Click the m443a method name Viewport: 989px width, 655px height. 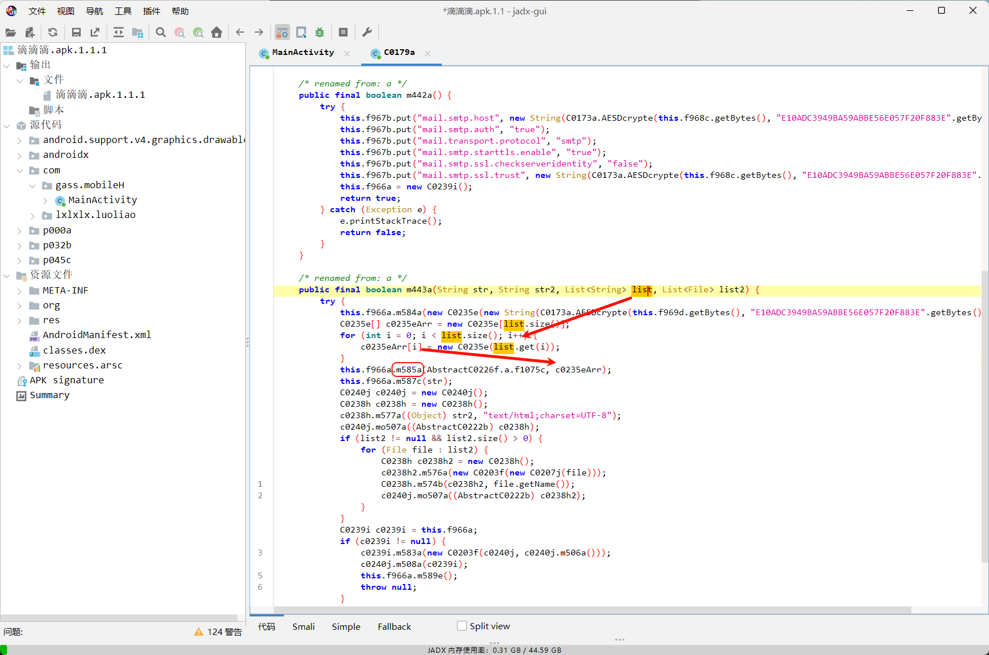419,289
